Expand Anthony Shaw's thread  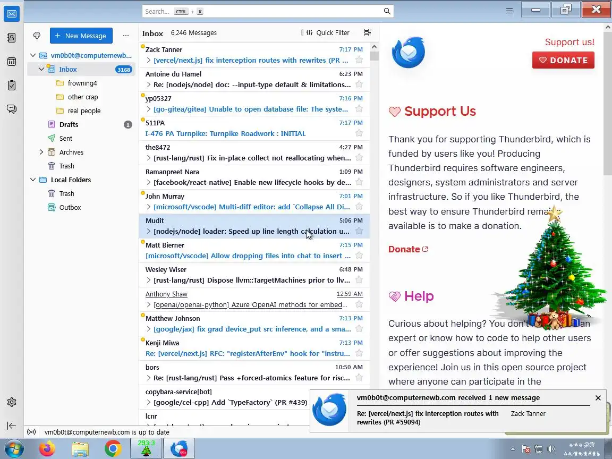pyautogui.click(x=148, y=304)
